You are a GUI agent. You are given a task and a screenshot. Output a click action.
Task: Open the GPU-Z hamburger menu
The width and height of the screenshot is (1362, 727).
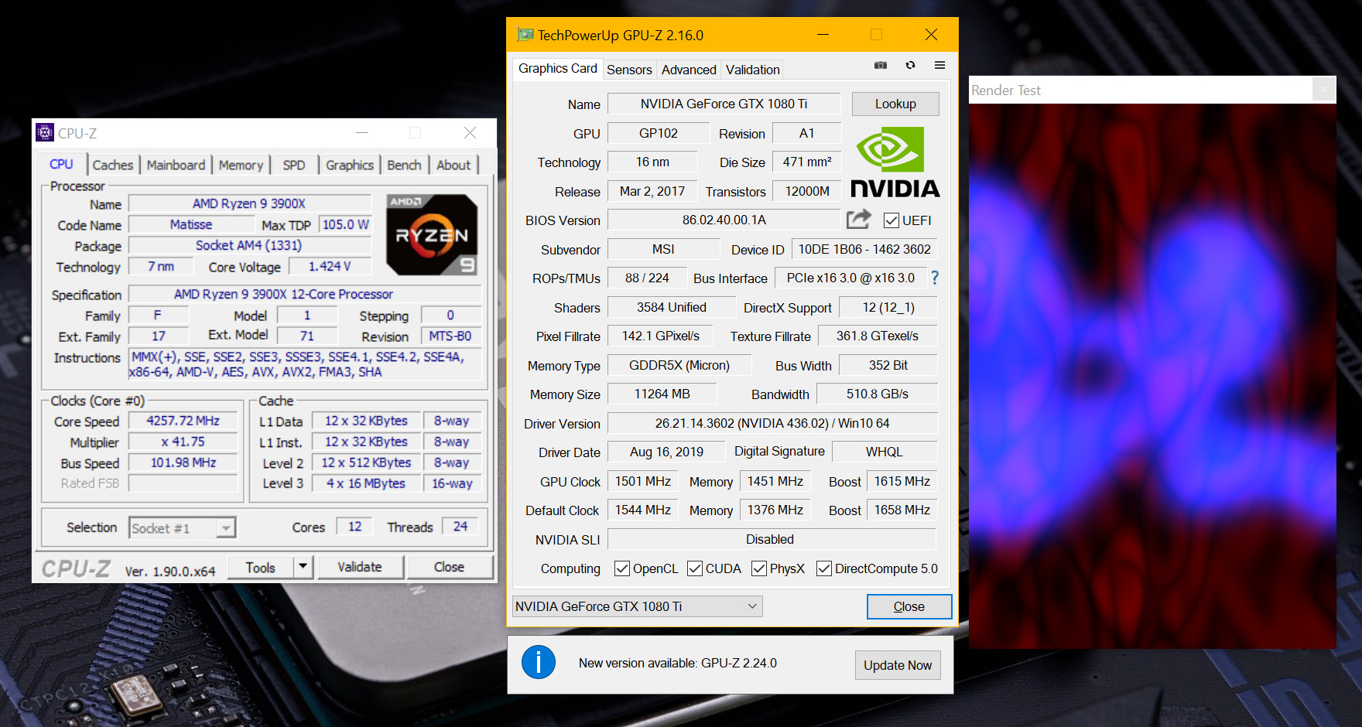939,66
